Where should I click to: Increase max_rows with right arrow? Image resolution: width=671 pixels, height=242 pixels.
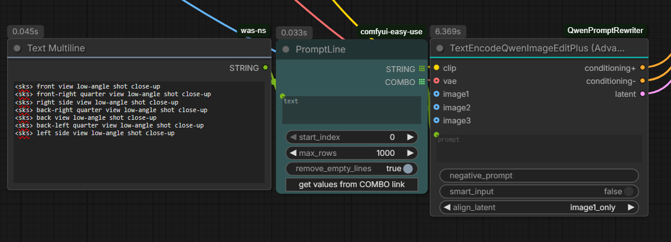click(410, 153)
